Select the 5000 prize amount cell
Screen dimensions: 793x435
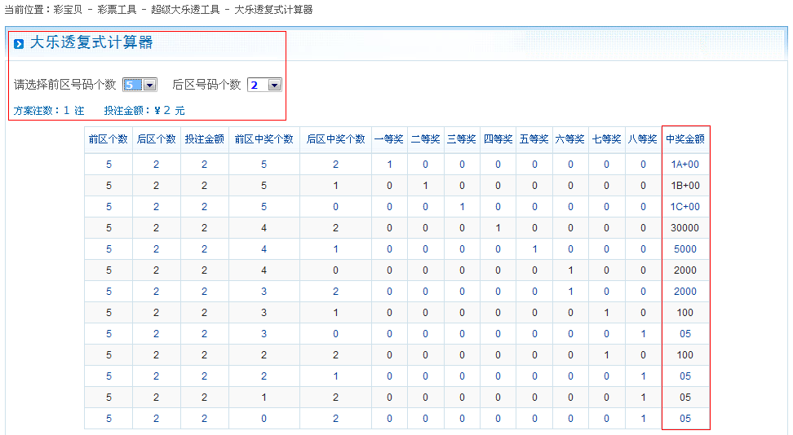point(685,249)
